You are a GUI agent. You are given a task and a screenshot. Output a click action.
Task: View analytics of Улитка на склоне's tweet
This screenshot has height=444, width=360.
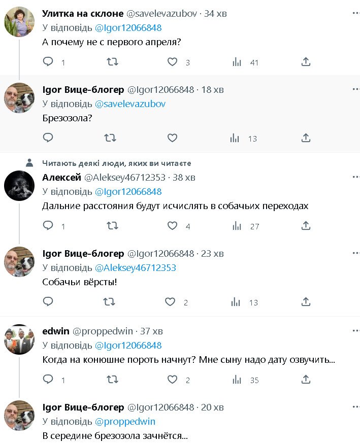(x=237, y=62)
